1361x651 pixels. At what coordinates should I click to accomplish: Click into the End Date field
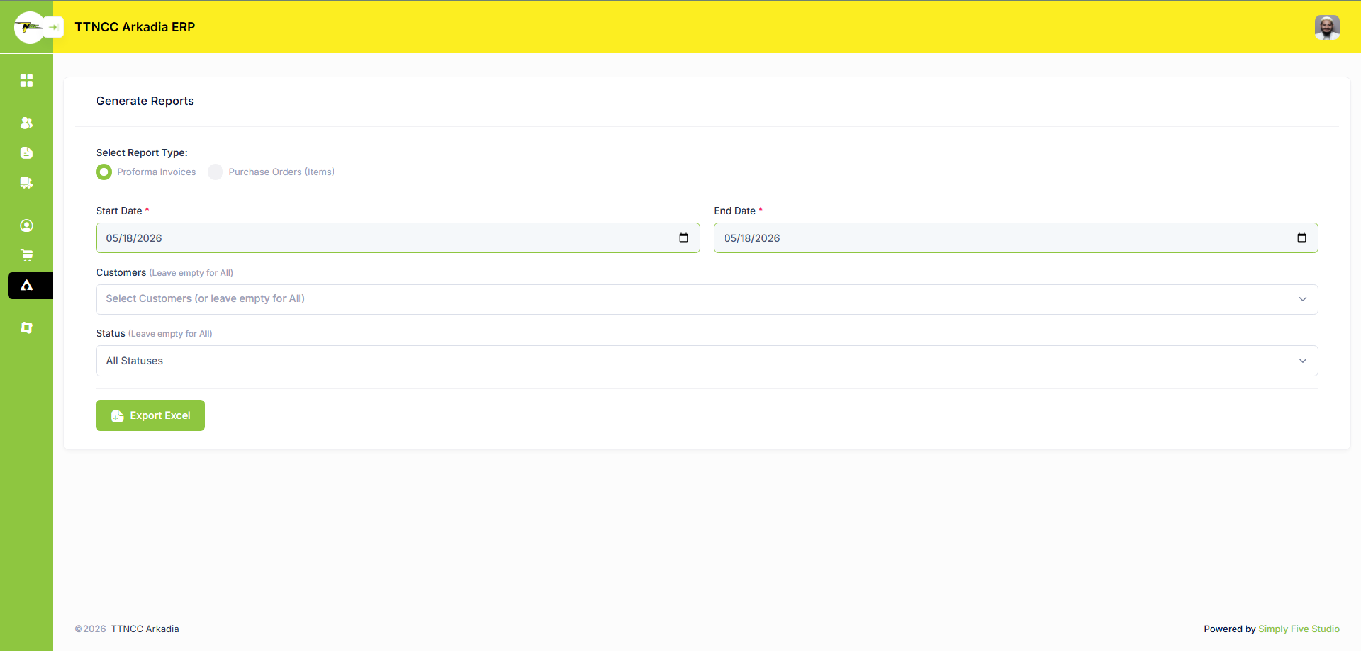[1015, 238]
